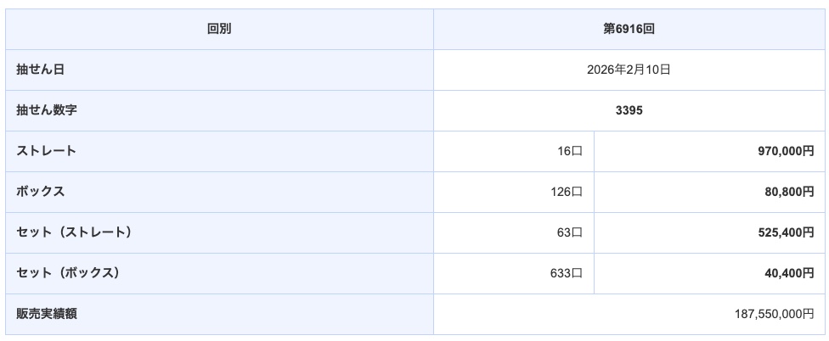Click the ストレート row label
Image resolution: width=829 pixels, height=341 pixels.
tap(47, 151)
